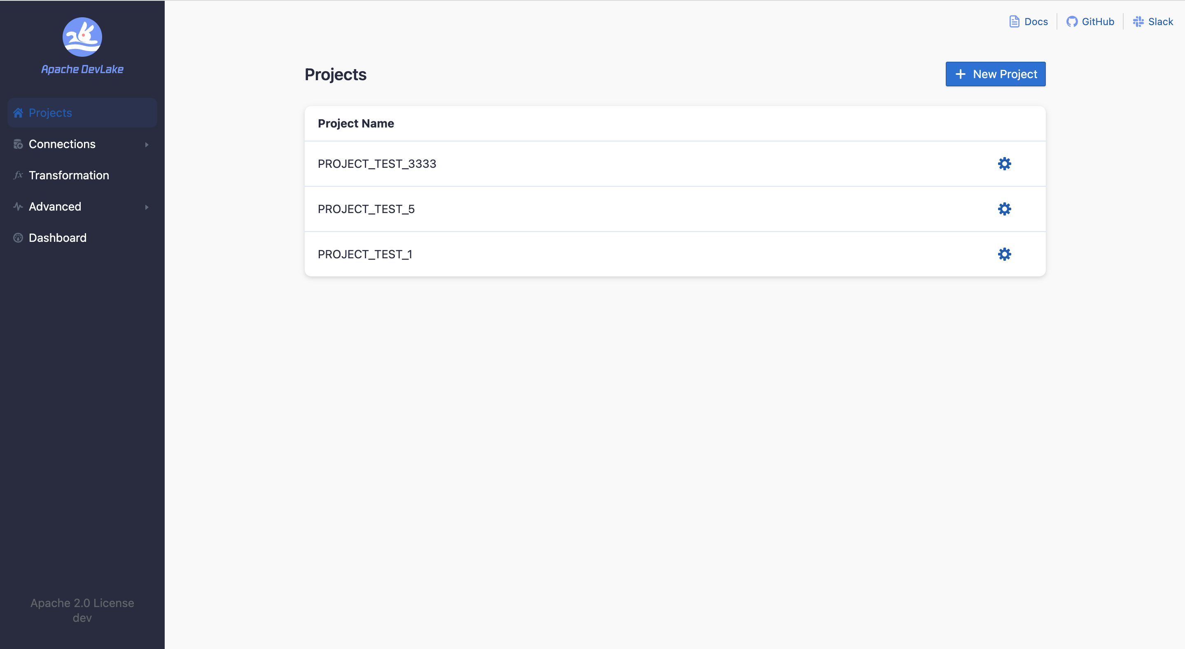Image resolution: width=1185 pixels, height=649 pixels.
Task: Click the Dashboard gauge icon
Action: [x=18, y=238]
